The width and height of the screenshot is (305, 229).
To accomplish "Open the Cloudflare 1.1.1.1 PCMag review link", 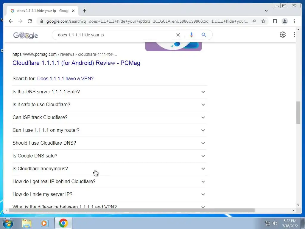I will [76, 63].
